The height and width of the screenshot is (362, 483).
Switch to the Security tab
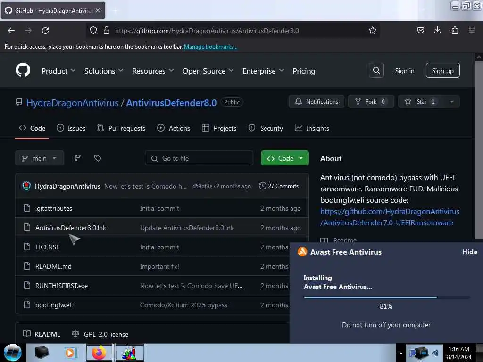point(266,128)
